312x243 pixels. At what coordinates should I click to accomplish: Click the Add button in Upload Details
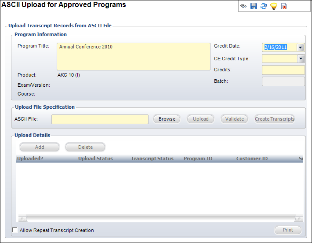(x=40, y=147)
